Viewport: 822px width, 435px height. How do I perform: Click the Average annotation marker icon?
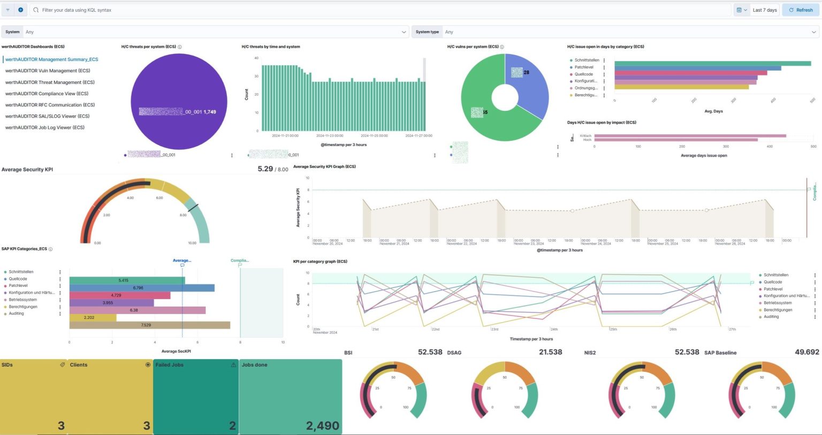tap(182, 265)
